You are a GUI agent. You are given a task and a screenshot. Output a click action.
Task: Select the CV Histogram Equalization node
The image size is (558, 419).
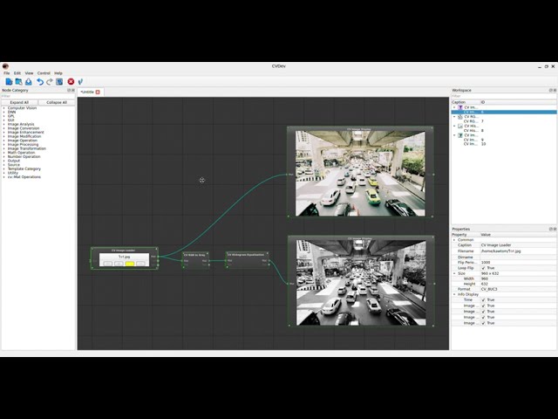(248, 259)
